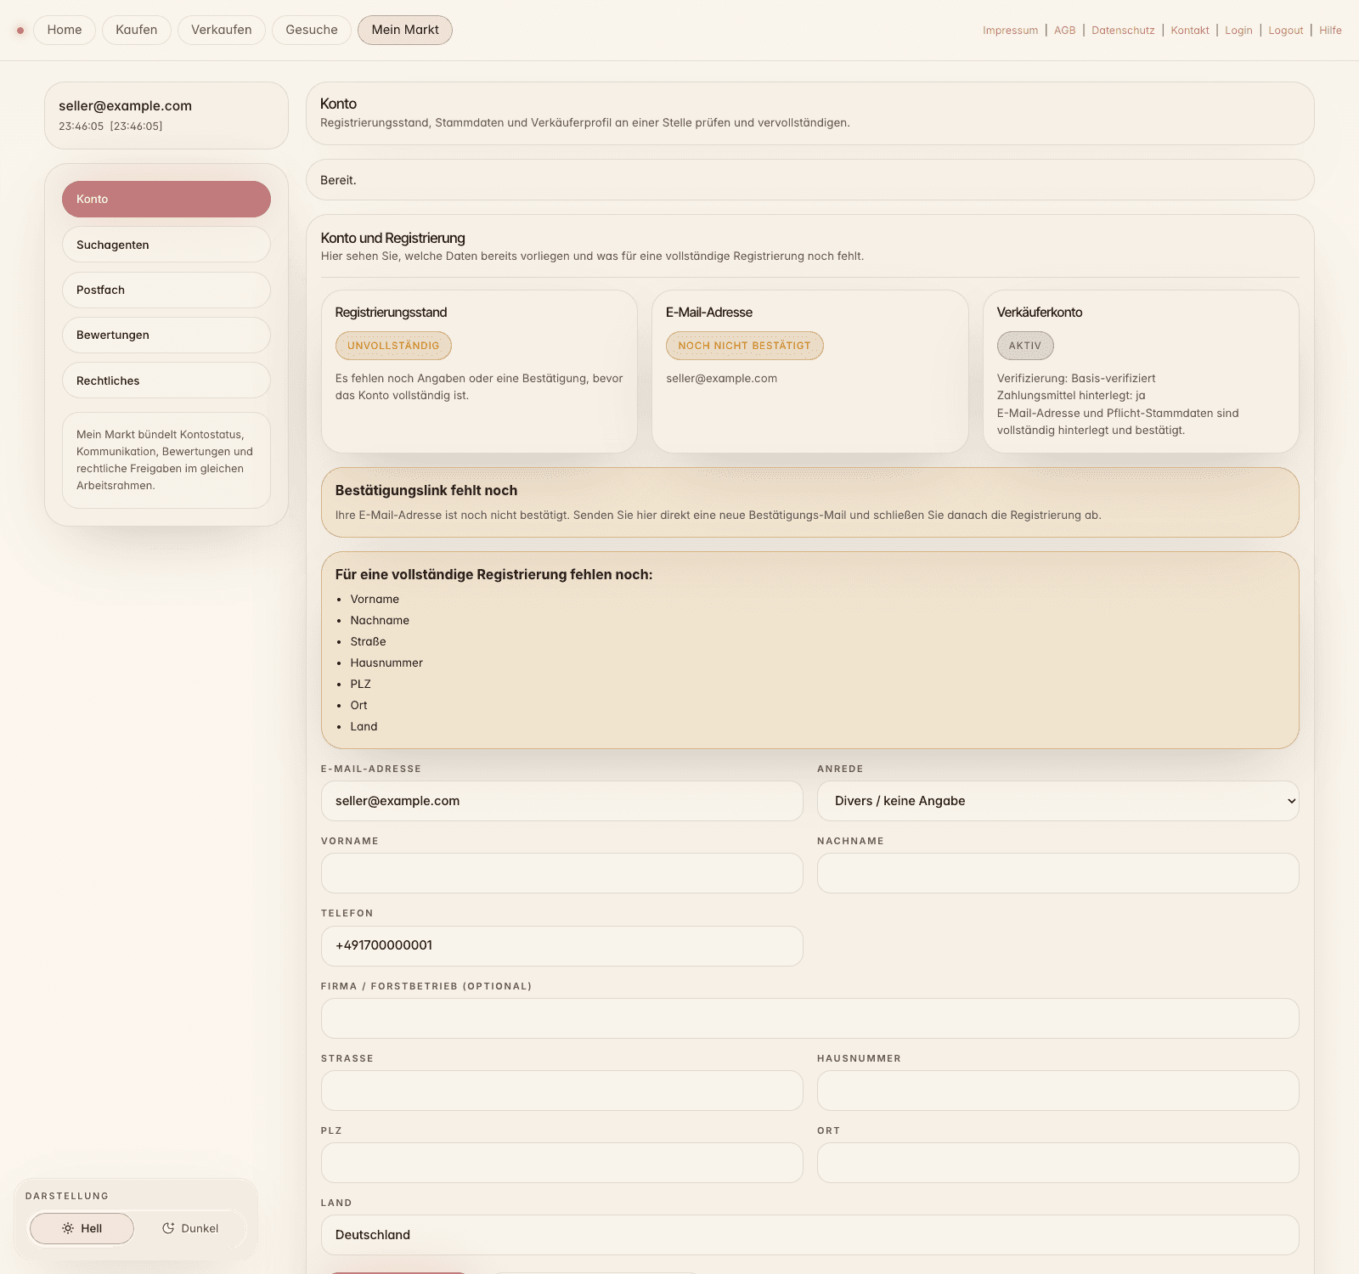Click 'Land' in the missing fields list

[364, 727]
